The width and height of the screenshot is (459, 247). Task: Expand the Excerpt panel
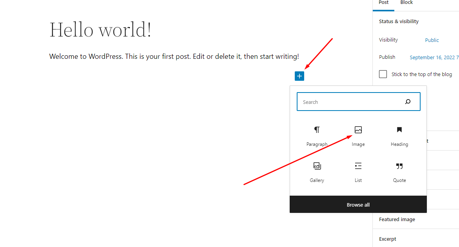click(387, 239)
